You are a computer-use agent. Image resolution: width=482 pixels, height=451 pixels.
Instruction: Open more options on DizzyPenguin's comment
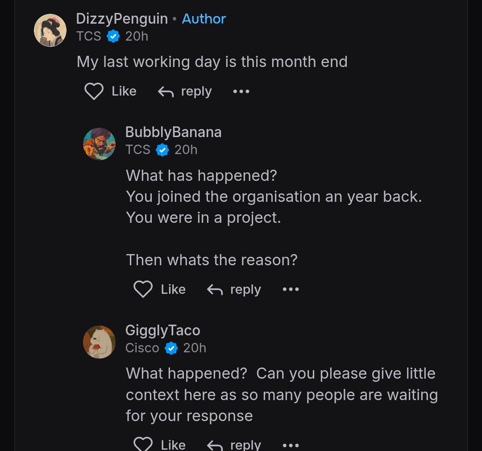[241, 92]
